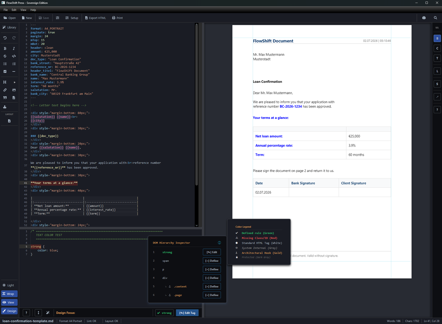
Task: Click the green strong tag chip
Action: (x=164, y=313)
